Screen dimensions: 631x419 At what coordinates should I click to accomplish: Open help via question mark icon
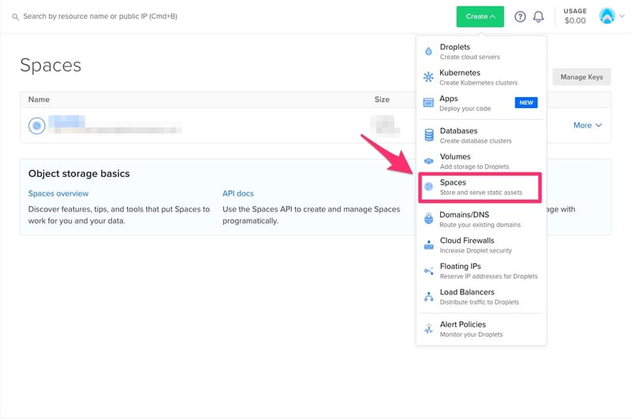coord(520,17)
